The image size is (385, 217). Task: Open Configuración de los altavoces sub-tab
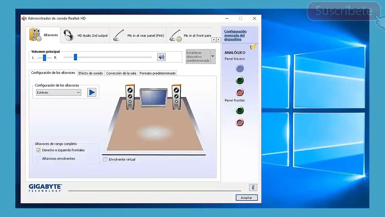click(53, 73)
